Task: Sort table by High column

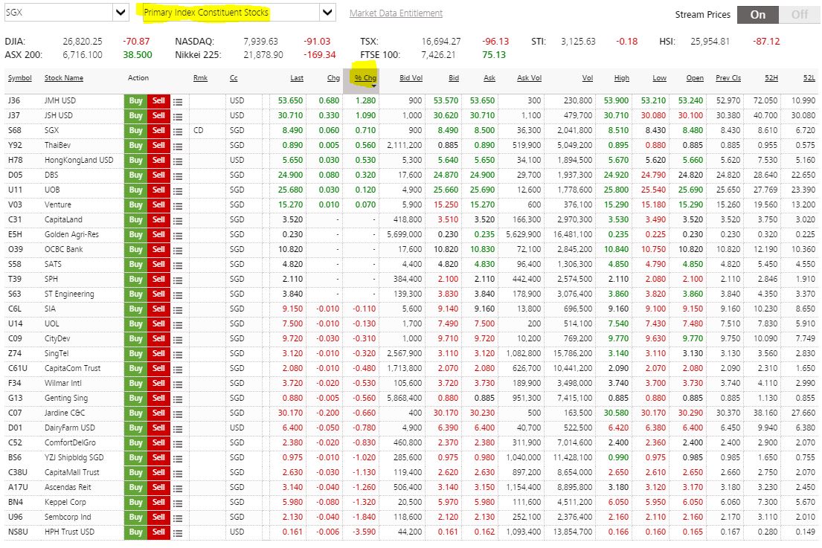Action: click(x=622, y=78)
